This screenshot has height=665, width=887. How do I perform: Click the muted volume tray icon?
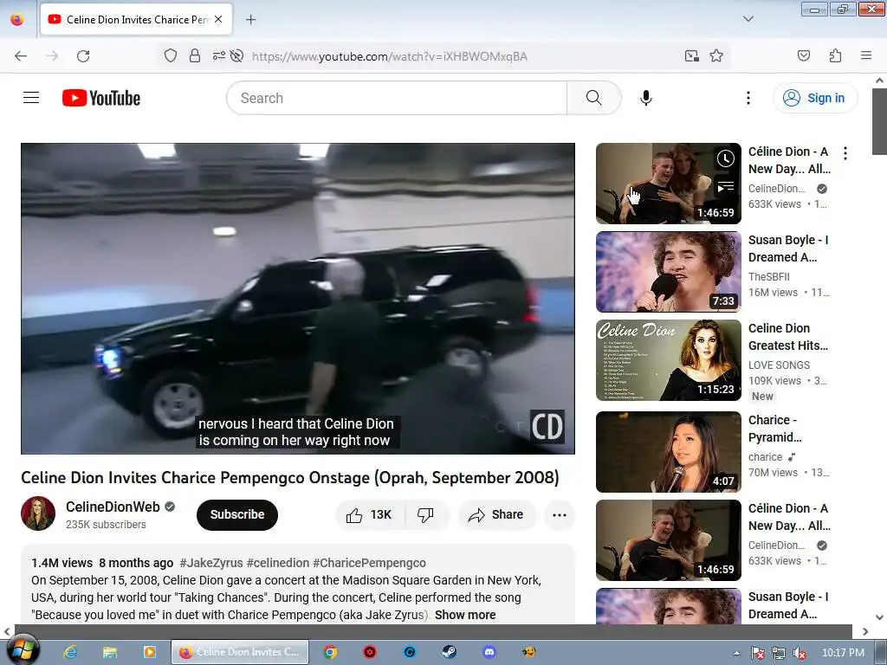[x=800, y=653]
